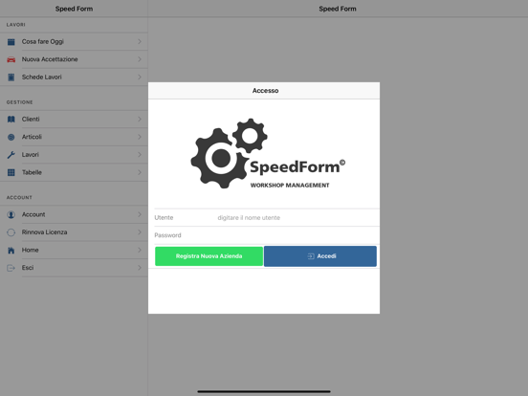Open Cosa fare Oggi menu item

click(x=74, y=41)
